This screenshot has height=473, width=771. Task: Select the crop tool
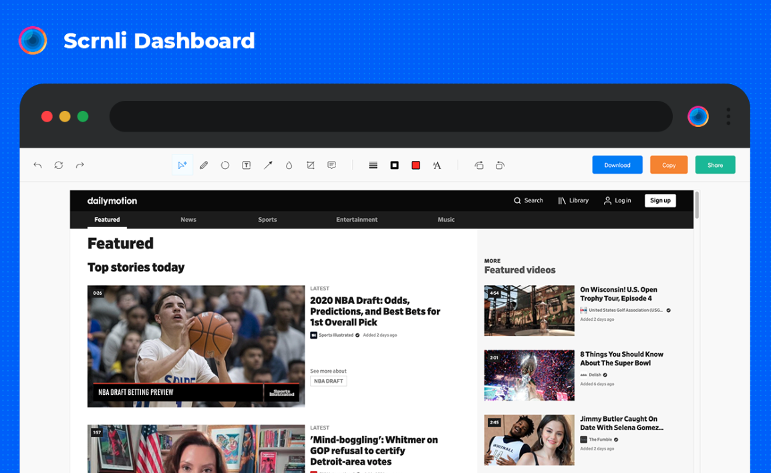click(310, 165)
